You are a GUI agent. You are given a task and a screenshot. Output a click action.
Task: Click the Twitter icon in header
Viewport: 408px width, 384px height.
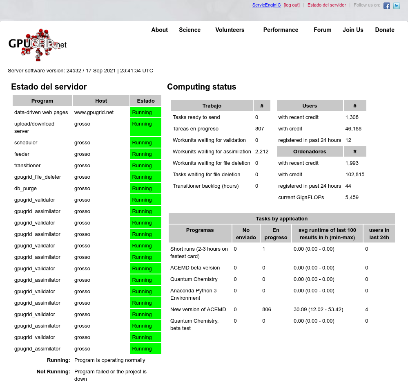(396, 6)
